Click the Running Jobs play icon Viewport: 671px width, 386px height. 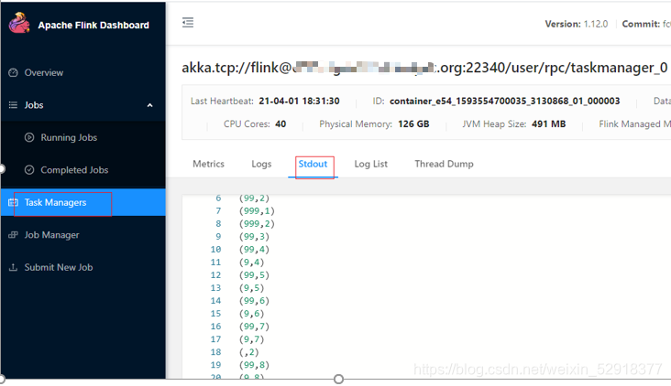[x=29, y=137]
